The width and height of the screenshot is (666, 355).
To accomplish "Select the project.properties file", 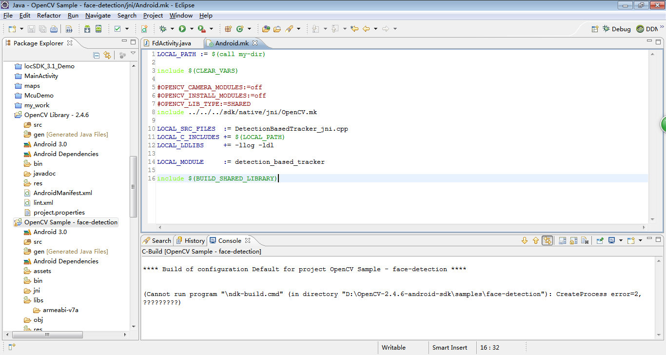I will (x=54, y=212).
